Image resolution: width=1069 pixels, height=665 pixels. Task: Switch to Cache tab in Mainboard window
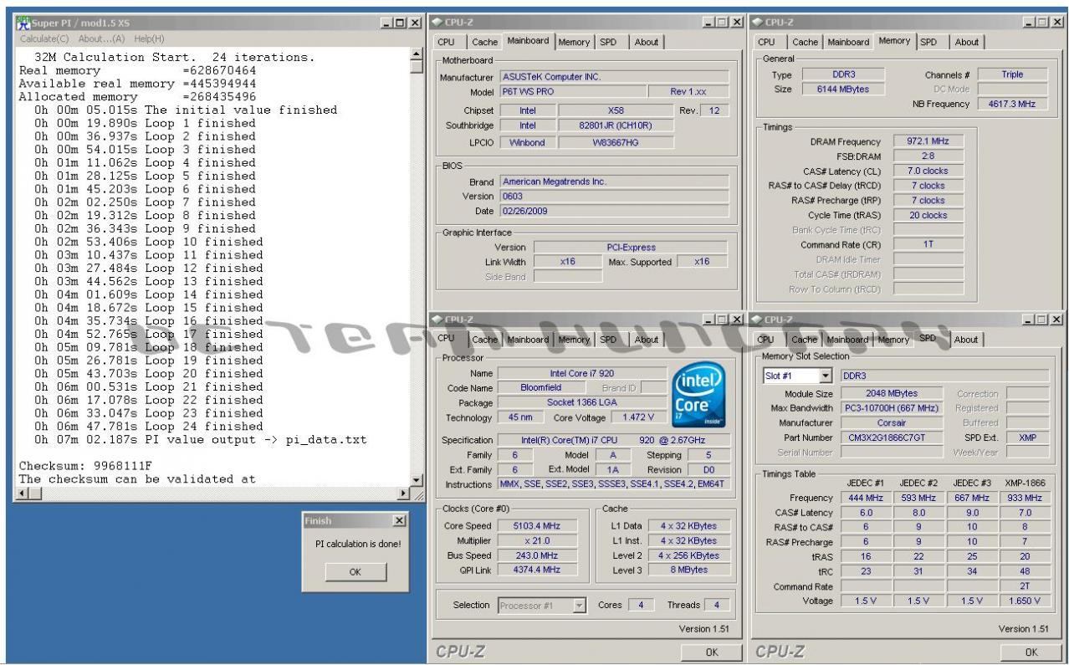pos(483,42)
